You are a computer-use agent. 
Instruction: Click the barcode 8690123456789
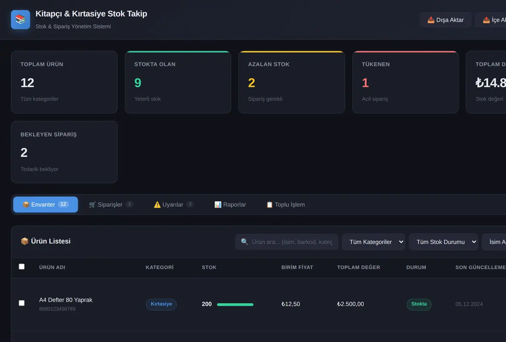coord(57,309)
